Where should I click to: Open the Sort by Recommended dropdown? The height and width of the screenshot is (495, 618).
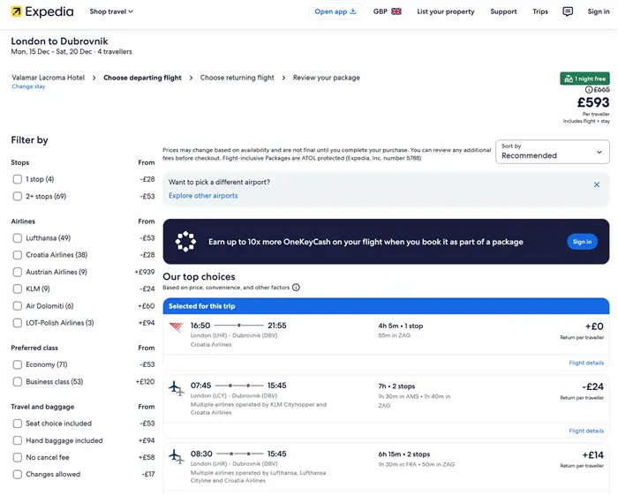pyautogui.click(x=553, y=151)
